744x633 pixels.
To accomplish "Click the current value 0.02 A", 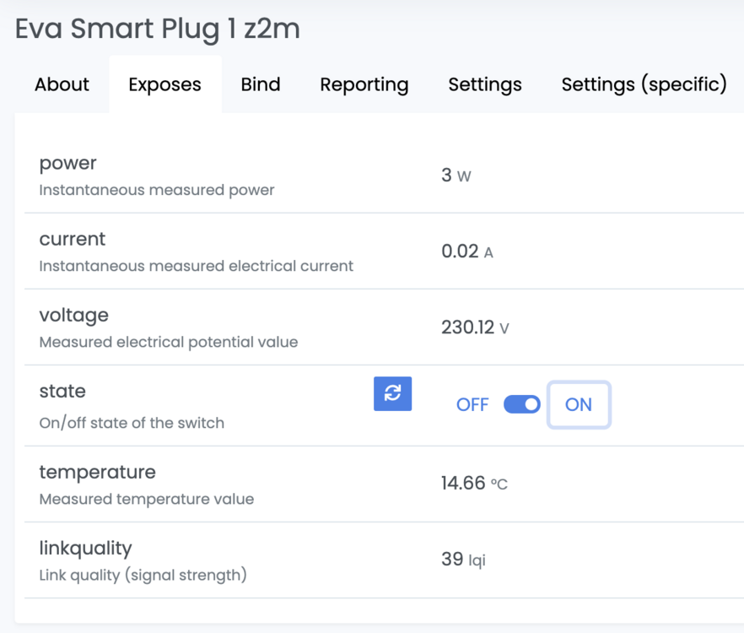I will [x=466, y=252].
